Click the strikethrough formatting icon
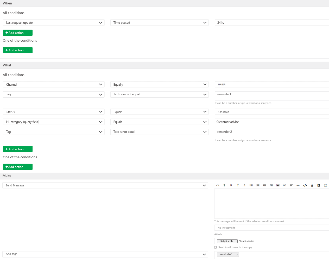This screenshot has height=264, width=329. tap(244, 185)
